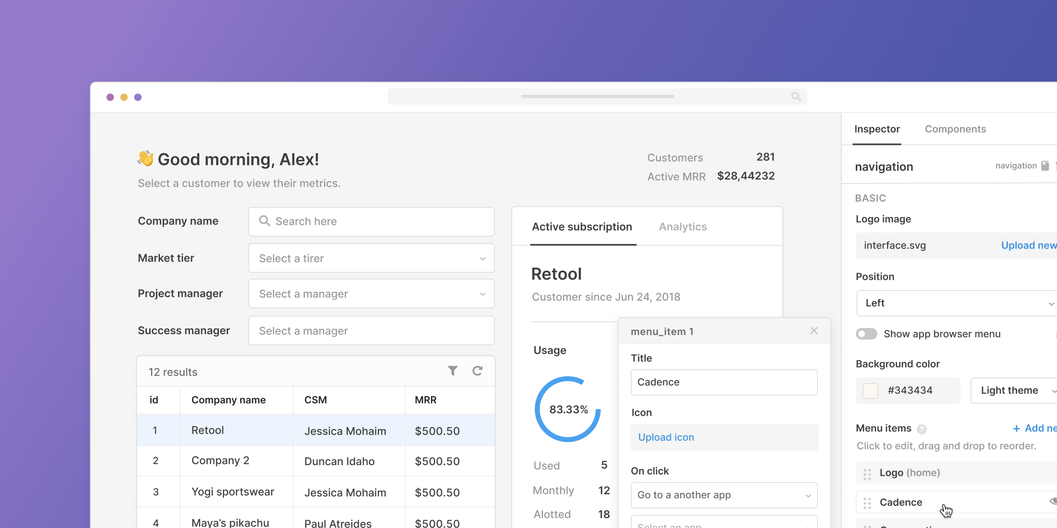Screen dimensions: 1057x528
Task: Switch to the Analytics tab
Action: click(x=683, y=227)
